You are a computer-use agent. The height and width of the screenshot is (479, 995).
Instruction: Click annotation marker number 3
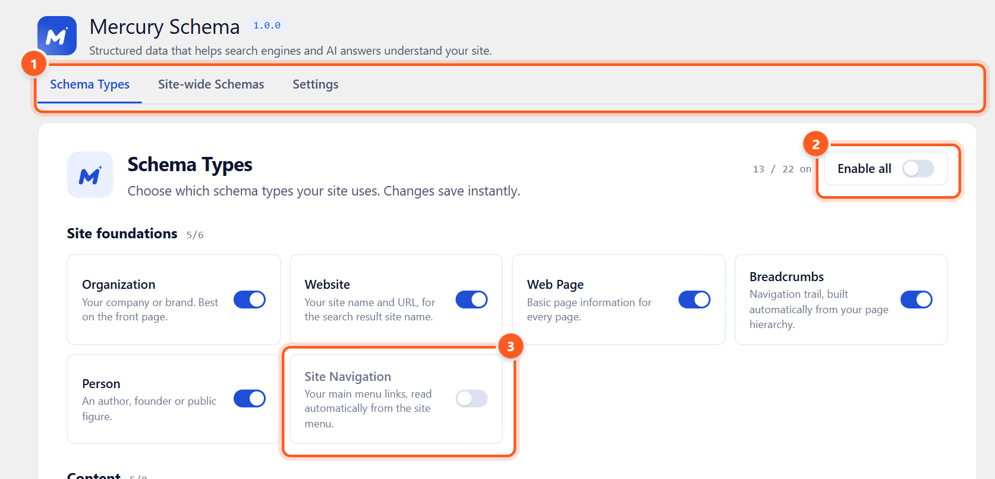coord(511,346)
